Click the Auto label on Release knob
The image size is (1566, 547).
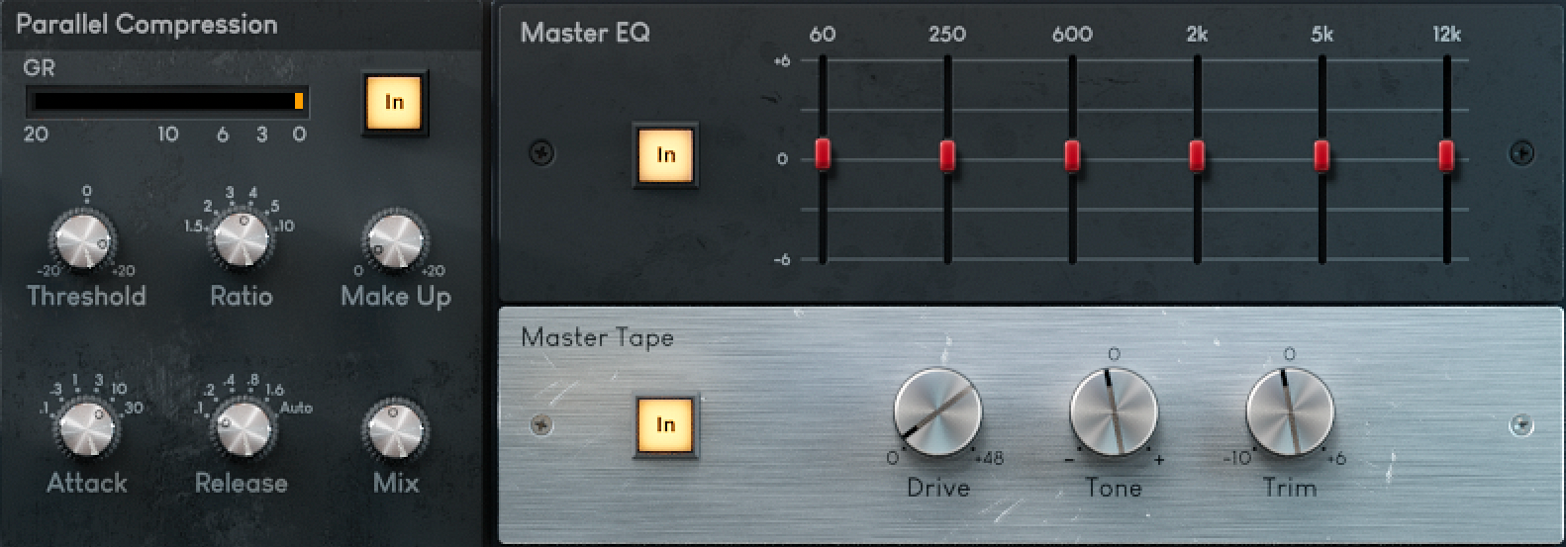[296, 408]
